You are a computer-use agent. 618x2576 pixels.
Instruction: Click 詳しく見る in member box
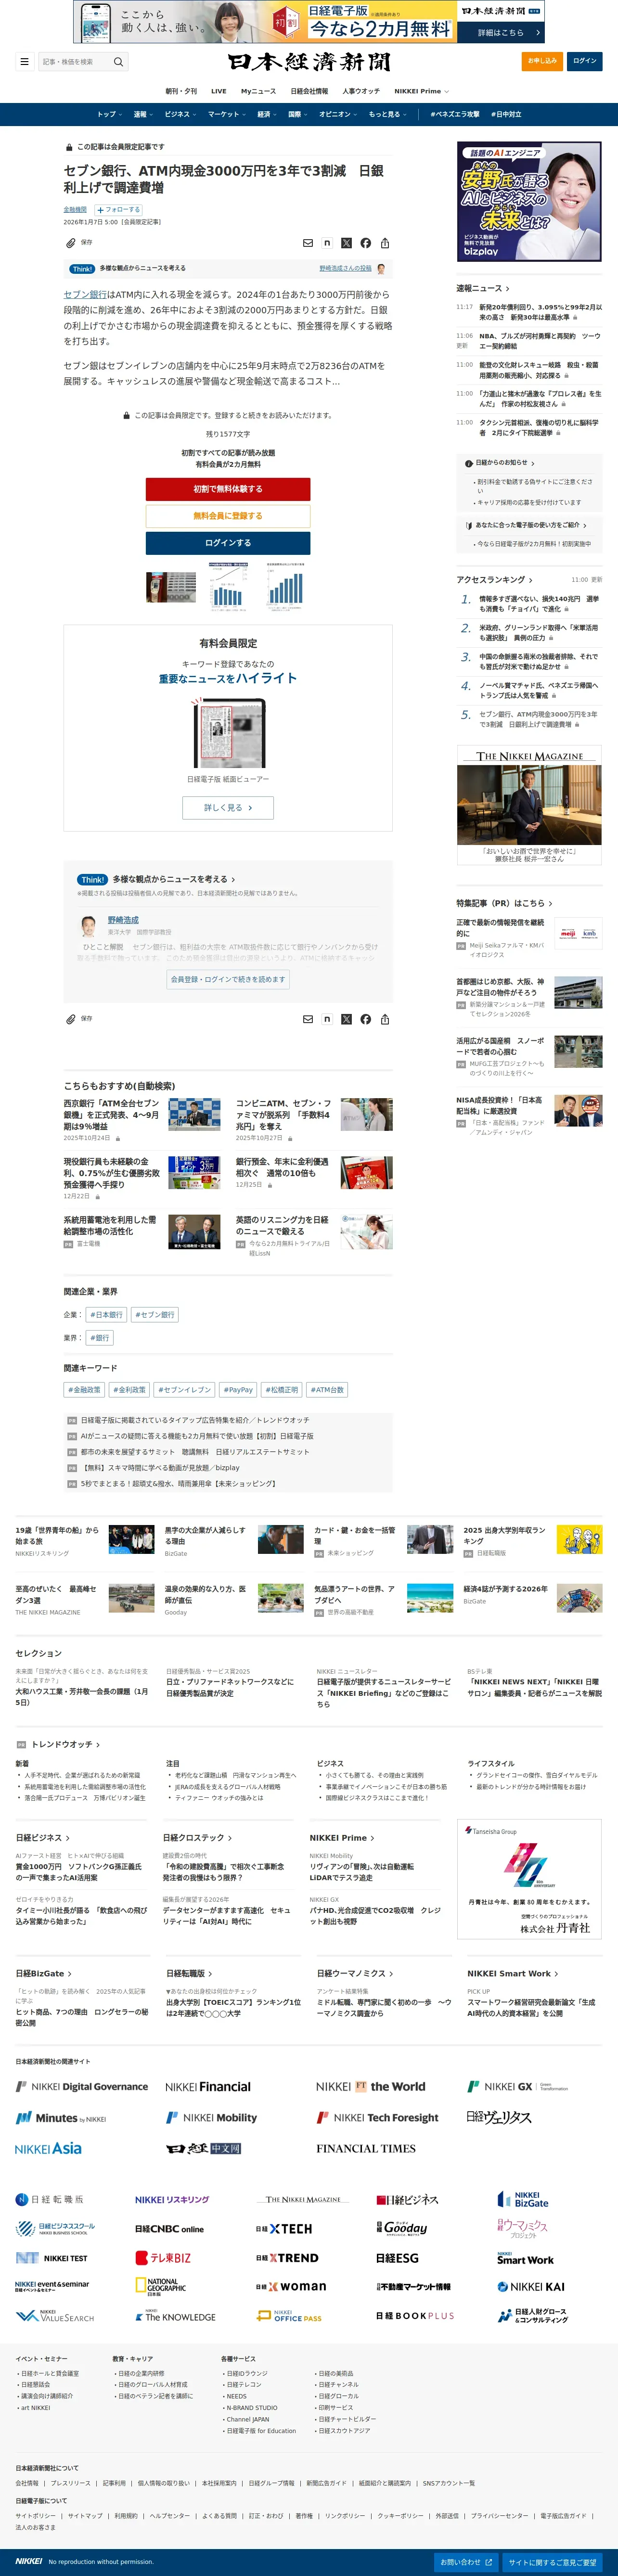click(228, 807)
